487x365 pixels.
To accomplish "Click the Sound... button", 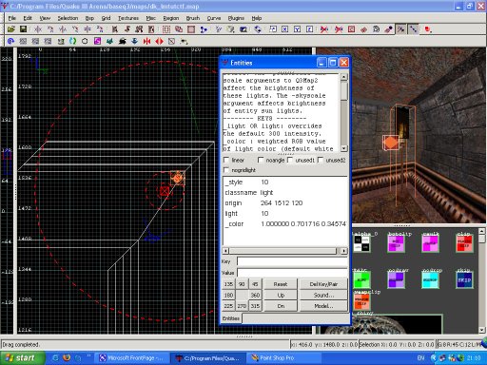I will click(x=323, y=295).
